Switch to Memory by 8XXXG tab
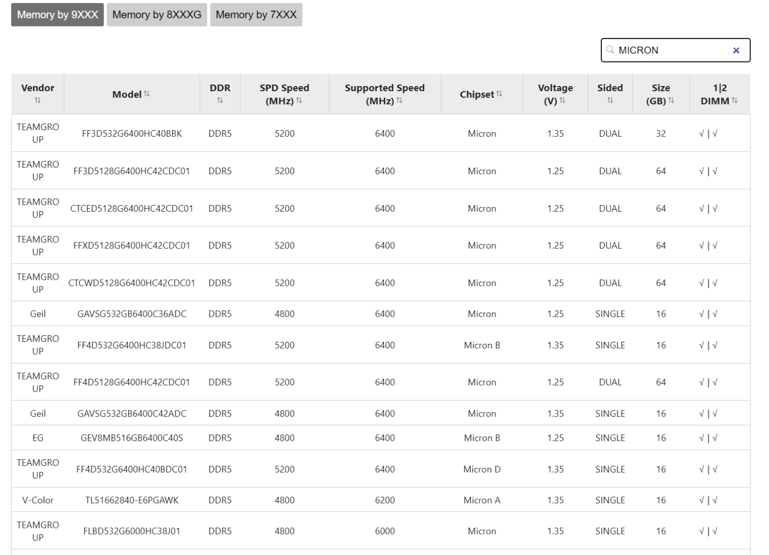 pyautogui.click(x=157, y=14)
